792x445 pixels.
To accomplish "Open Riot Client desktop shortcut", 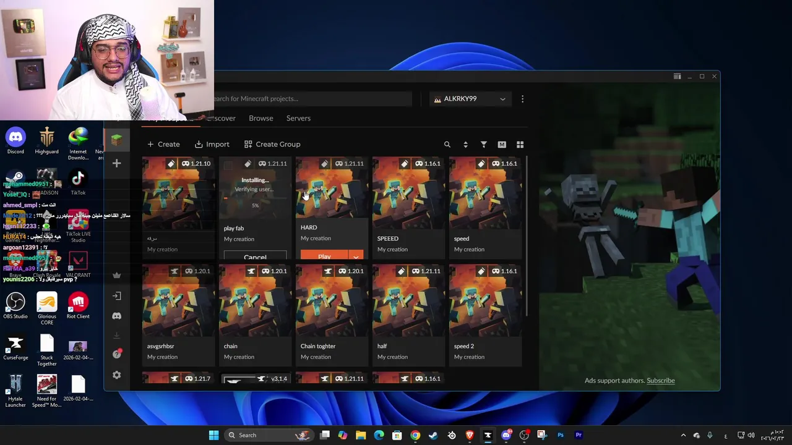I will coord(78,306).
